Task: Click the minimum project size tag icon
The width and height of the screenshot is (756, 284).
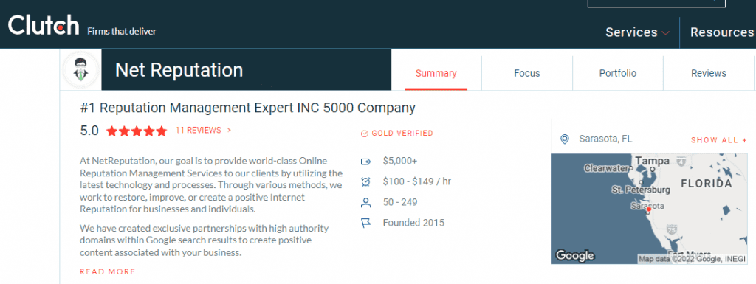Action: click(365, 162)
